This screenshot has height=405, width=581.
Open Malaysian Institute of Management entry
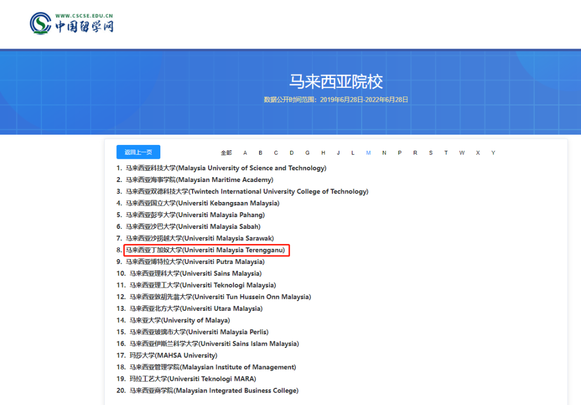point(212,367)
